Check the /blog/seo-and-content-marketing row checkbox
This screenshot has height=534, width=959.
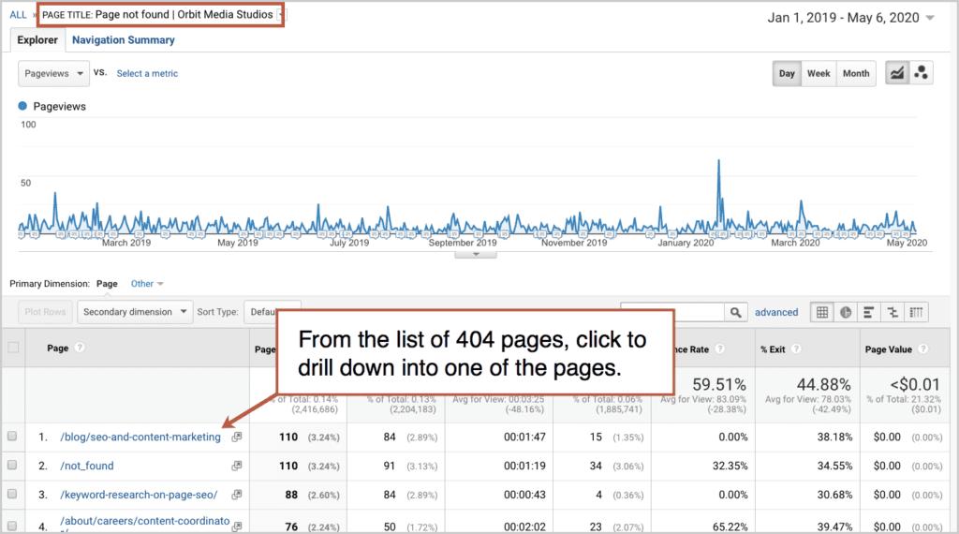[11, 437]
